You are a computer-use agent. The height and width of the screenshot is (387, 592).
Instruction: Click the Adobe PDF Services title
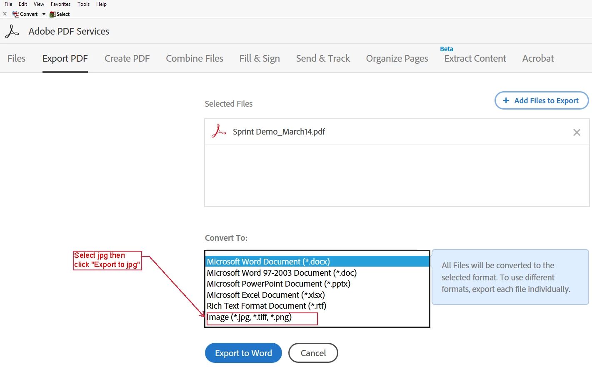(69, 31)
